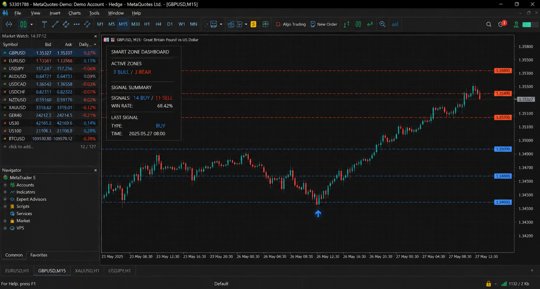Open the chart templates icon

(214, 24)
